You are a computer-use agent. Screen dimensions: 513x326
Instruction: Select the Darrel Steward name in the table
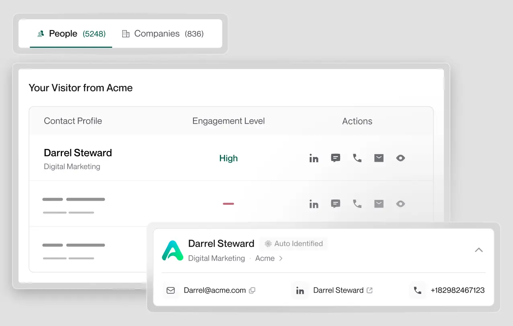(x=78, y=153)
